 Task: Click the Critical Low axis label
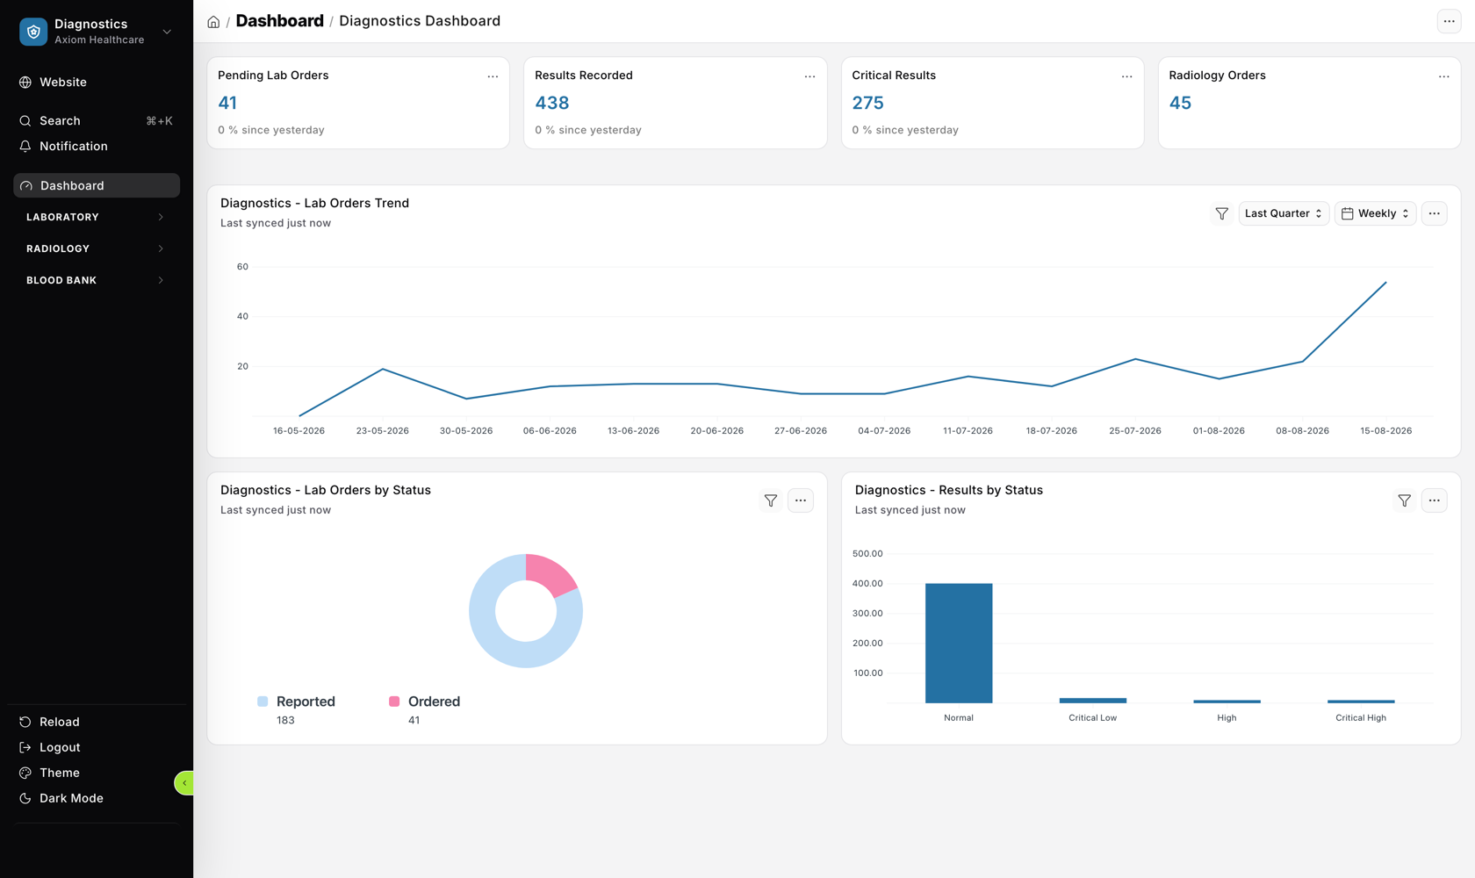point(1092,718)
